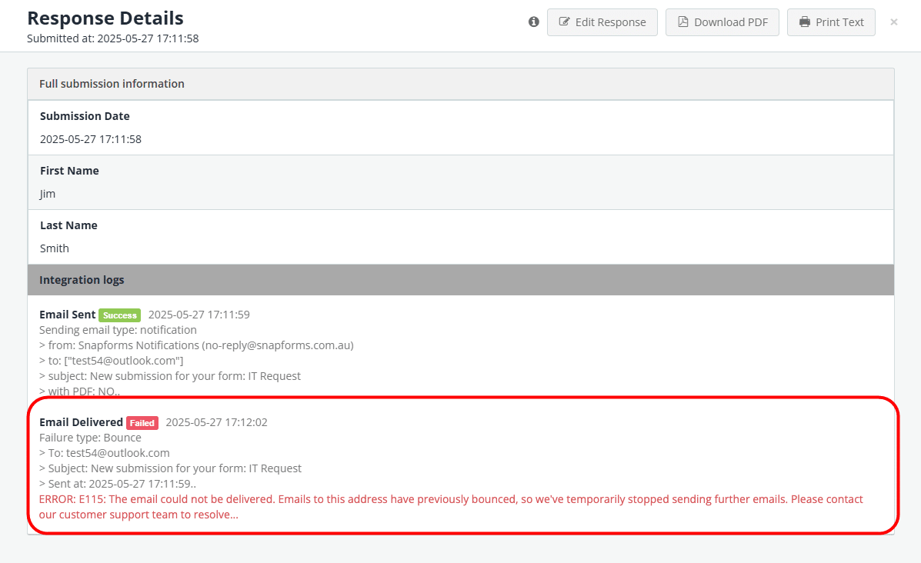This screenshot has height=563, width=921.
Task: Open the Edit Response editor
Action: (602, 22)
